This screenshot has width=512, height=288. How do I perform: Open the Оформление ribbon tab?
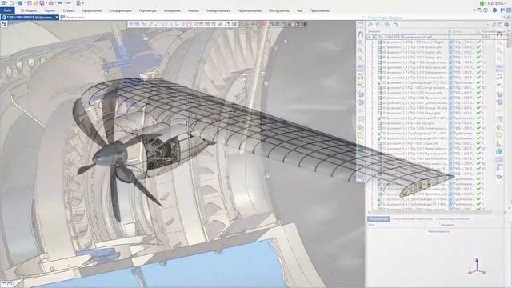pos(91,10)
